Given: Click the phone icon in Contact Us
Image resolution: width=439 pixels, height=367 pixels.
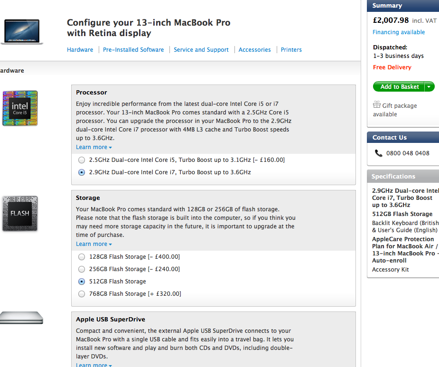Looking at the screenshot, I should coord(378,153).
